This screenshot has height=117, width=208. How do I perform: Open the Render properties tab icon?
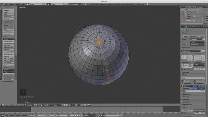click(x=186, y=27)
